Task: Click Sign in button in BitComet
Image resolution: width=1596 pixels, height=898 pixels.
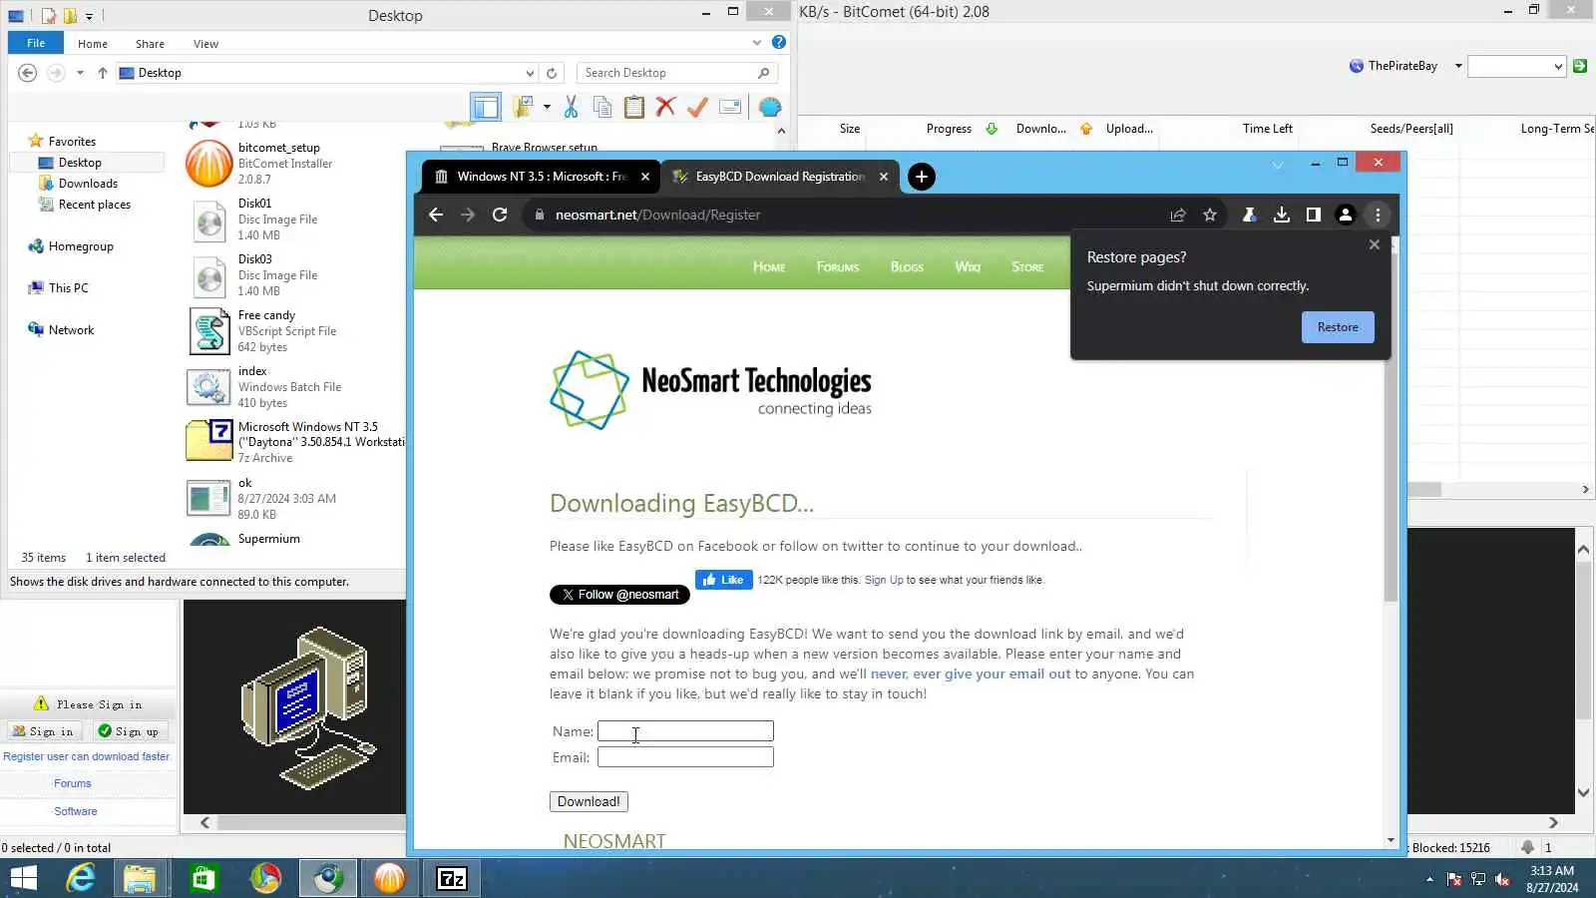Action: point(43,731)
